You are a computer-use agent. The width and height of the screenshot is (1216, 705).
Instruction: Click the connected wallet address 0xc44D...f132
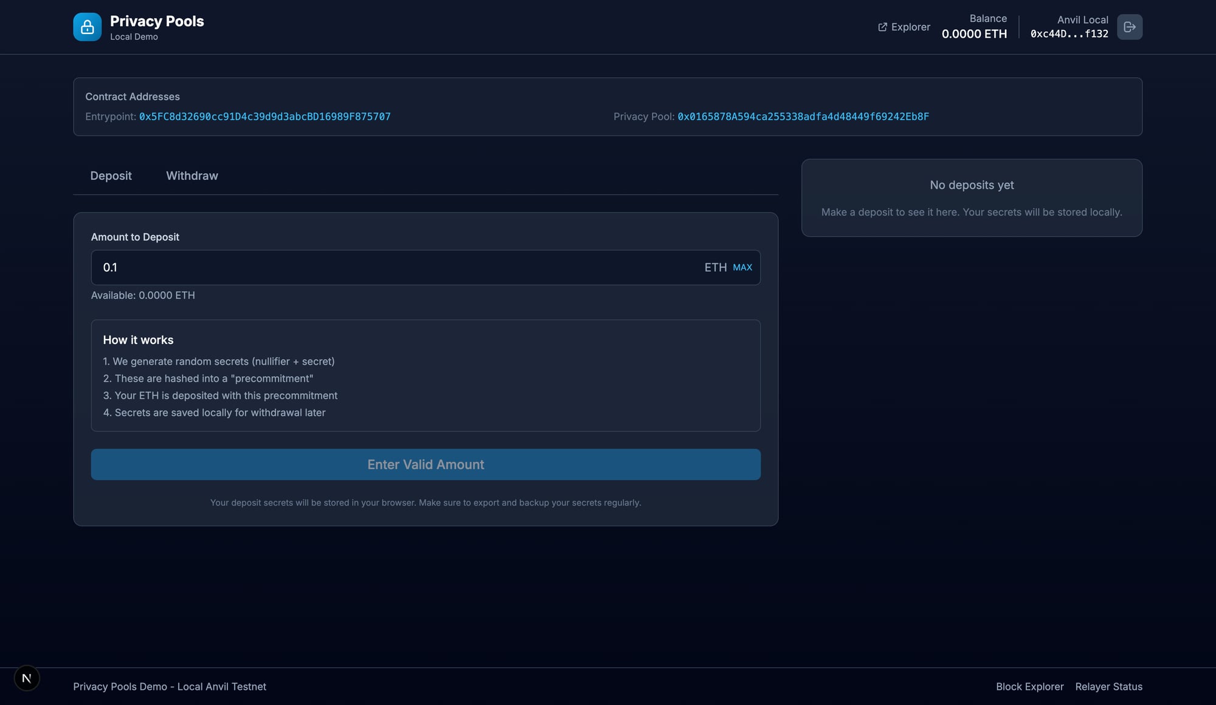1069,34
